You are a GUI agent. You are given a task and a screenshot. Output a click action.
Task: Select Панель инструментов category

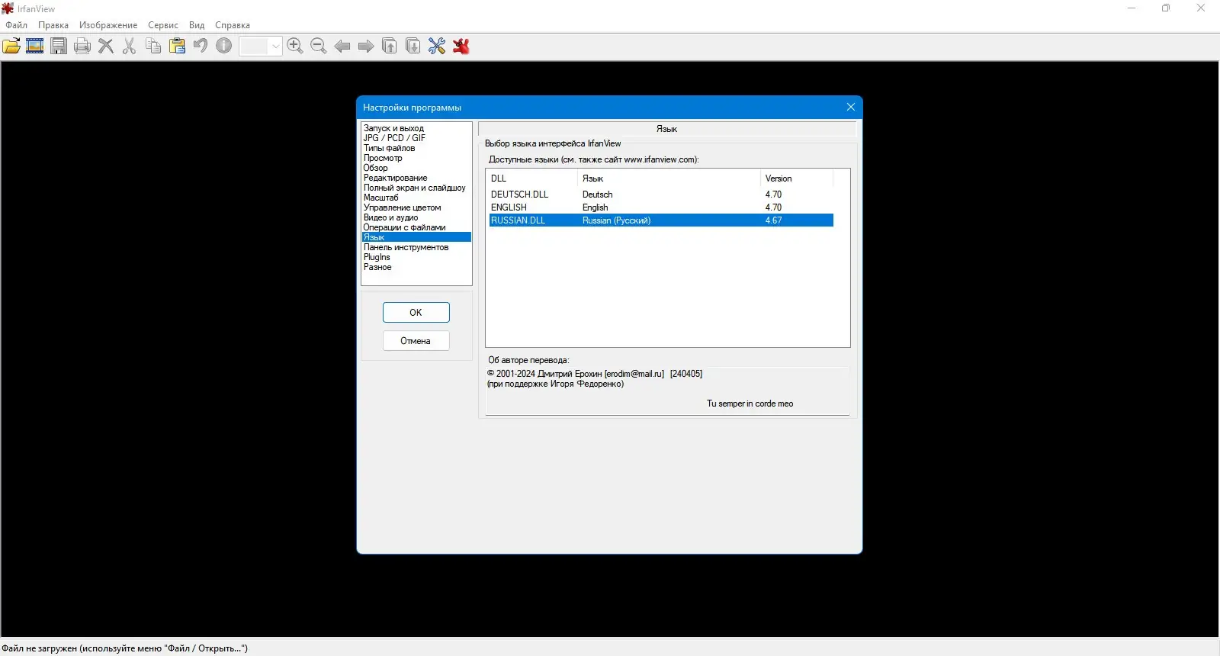416,247
